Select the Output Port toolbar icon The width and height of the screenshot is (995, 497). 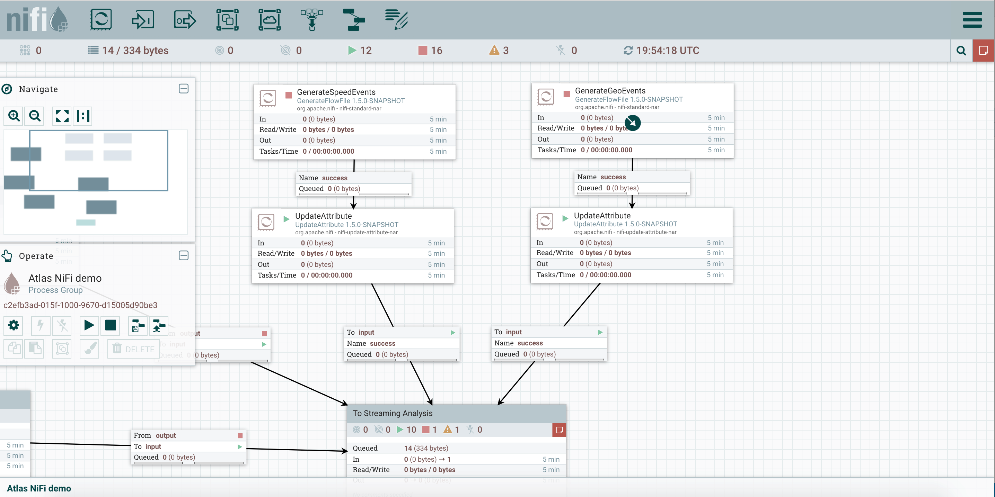[x=185, y=19]
